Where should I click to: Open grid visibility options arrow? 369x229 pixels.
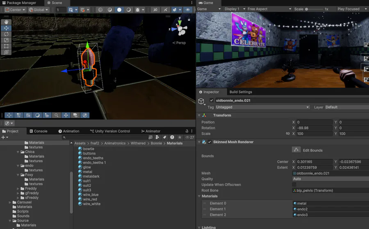[76, 10]
